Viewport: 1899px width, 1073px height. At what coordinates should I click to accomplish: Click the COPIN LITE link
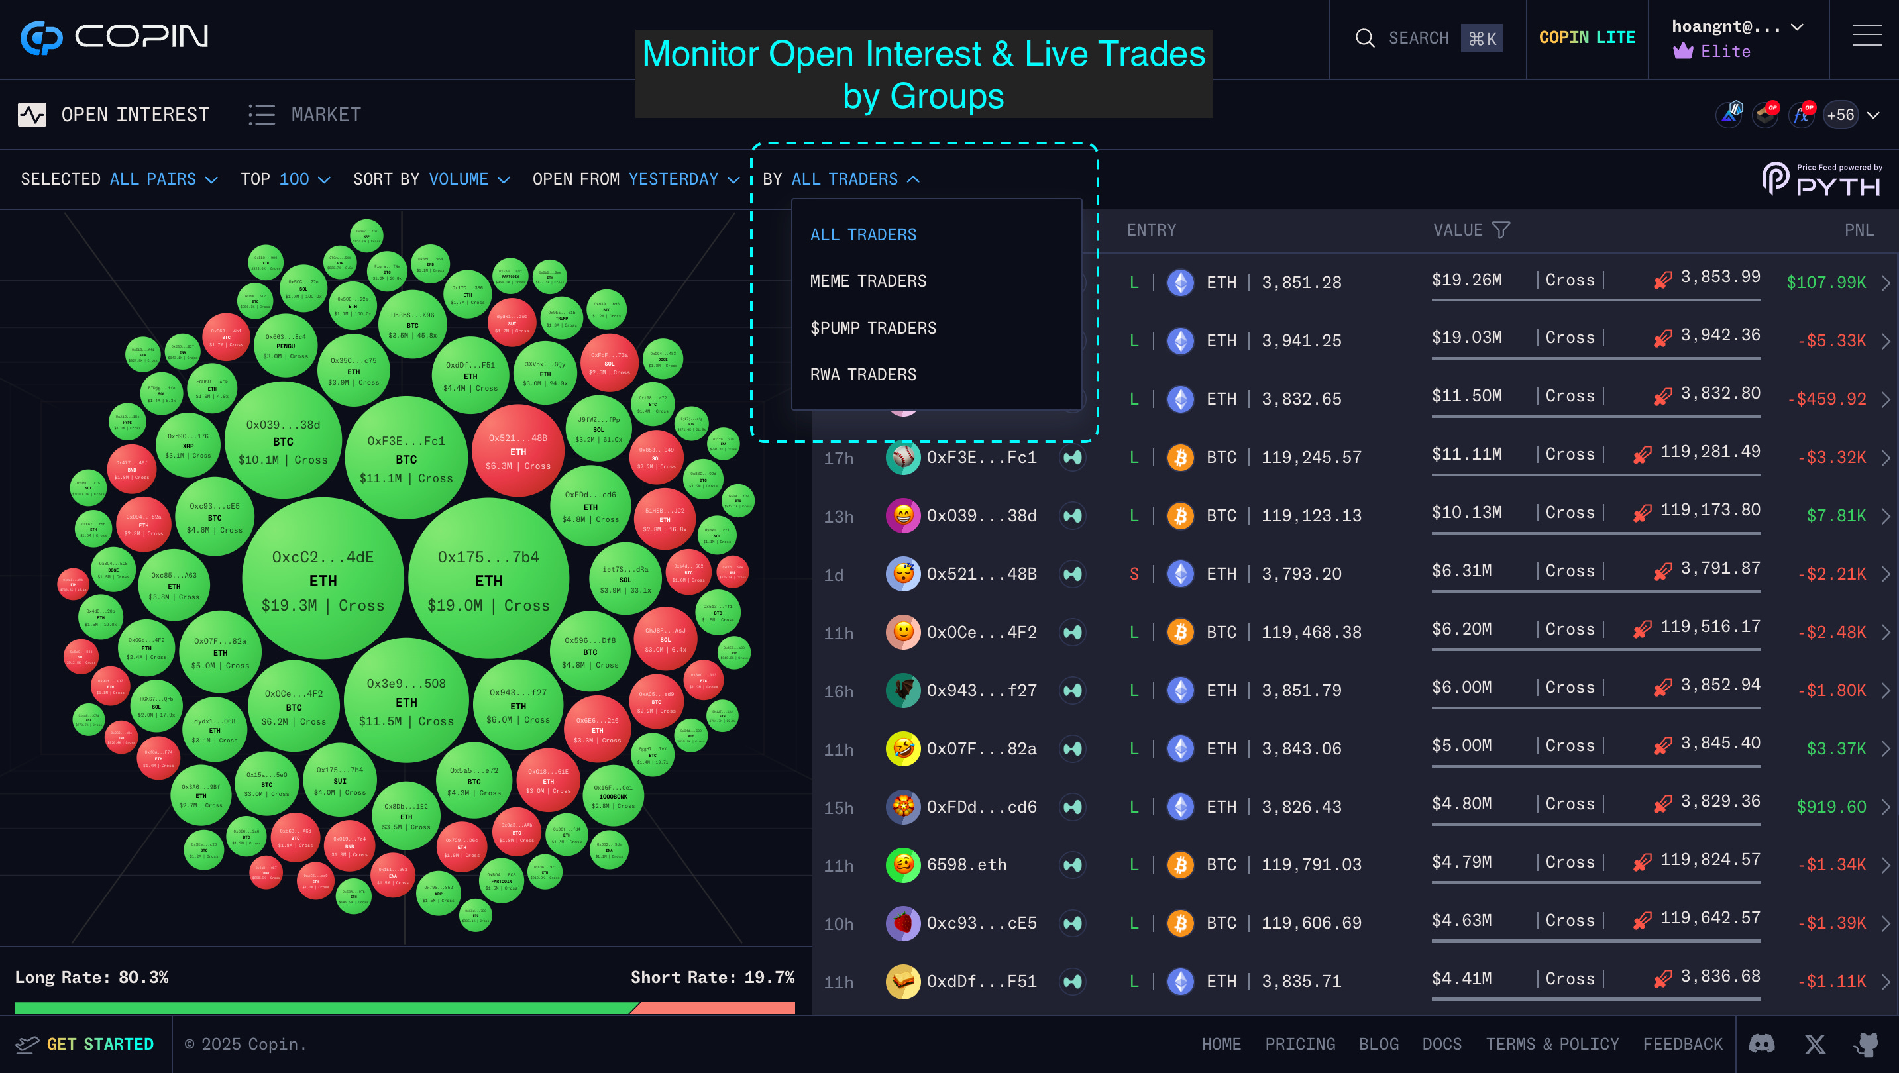[1586, 38]
